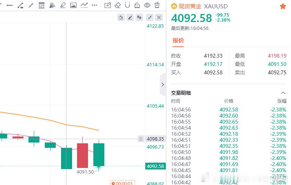Image resolution: width=291 pixels, height=185 pixels.
Task: Collapse the right quote side panel
Action: 163,85
